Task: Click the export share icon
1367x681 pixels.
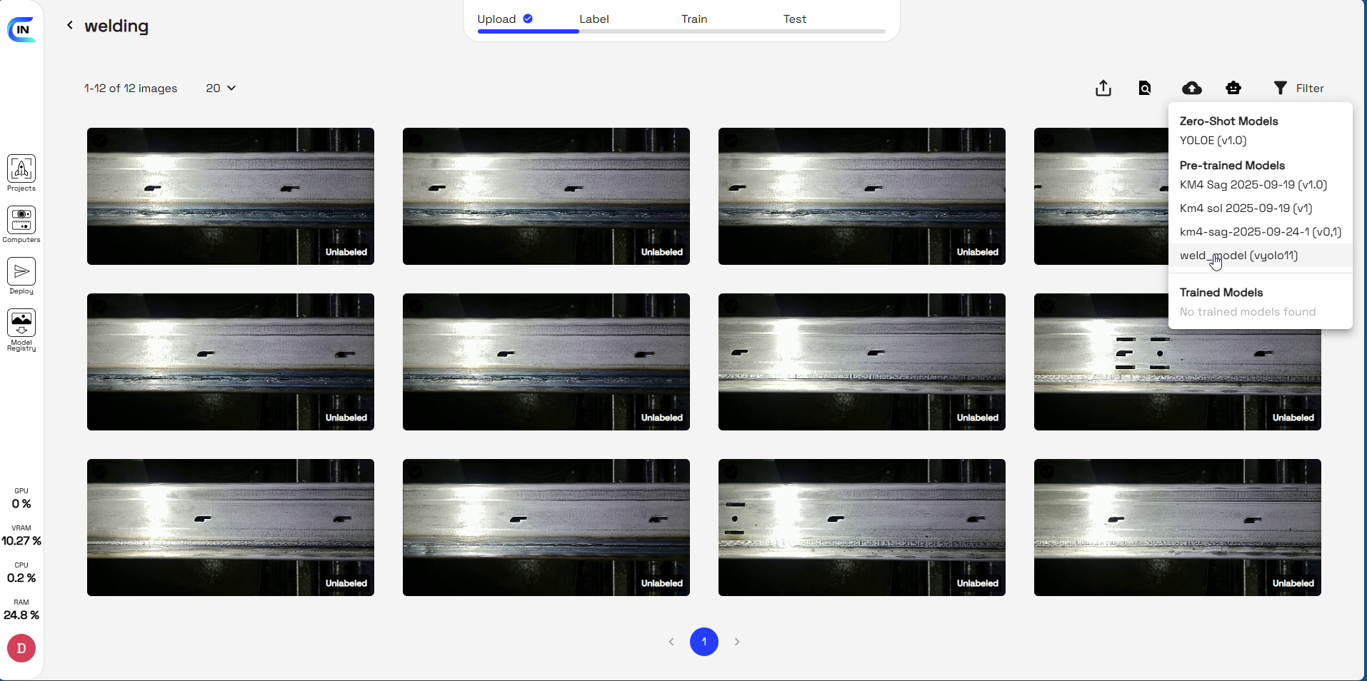Action: [x=1103, y=88]
